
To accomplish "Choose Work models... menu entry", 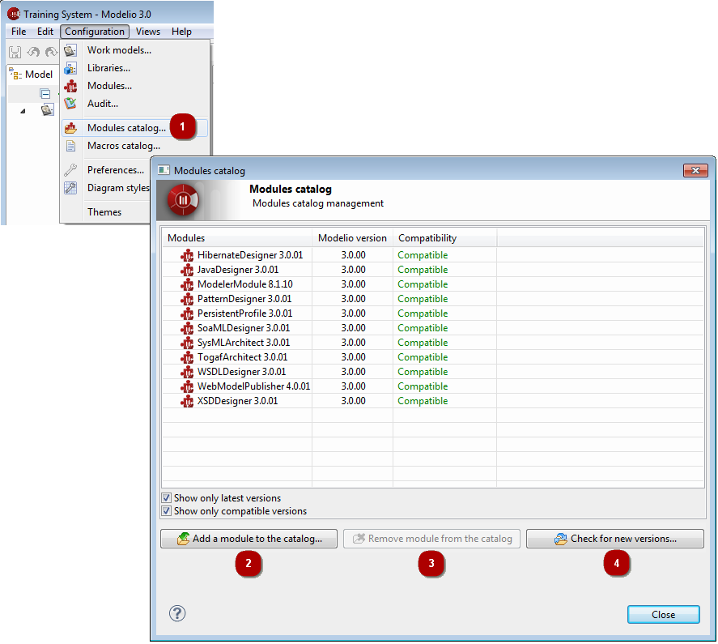I will (x=135, y=50).
